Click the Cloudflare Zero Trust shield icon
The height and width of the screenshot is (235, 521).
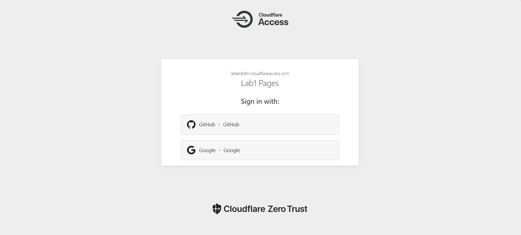point(217,209)
